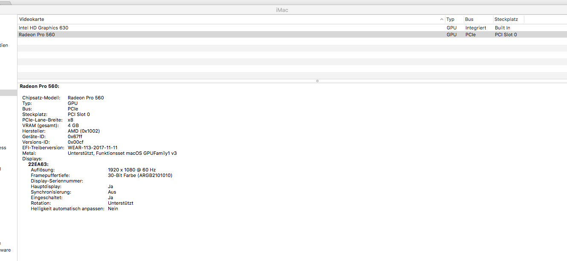Image resolution: width=567 pixels, height=261 pixels.
Task: Click the sort arrow in Videokarte header
Action: coord(442,20)
